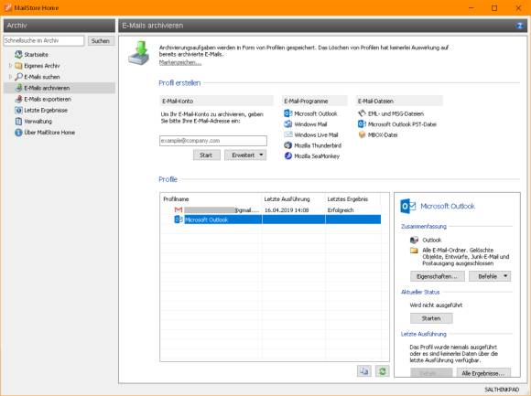Click the Mozilla SeaMonkey icon
Screen dimensions: 531x396
(287, 155)
